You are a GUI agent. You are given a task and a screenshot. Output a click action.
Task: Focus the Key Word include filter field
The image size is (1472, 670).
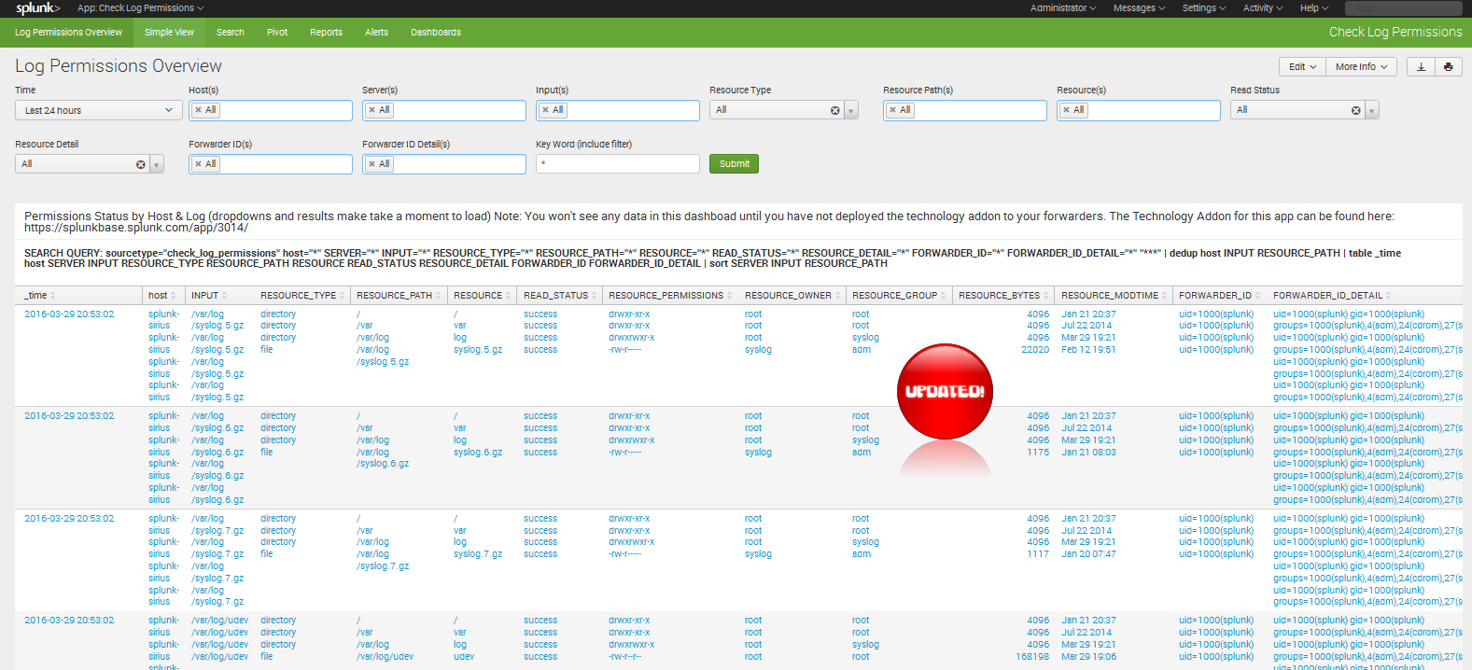click(x=617, y=164)
